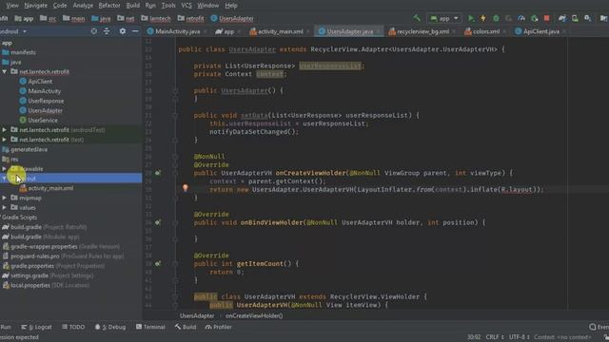Click the Attach Debugger to process icon
The image size is (609, 342).
tap(535, 18)
